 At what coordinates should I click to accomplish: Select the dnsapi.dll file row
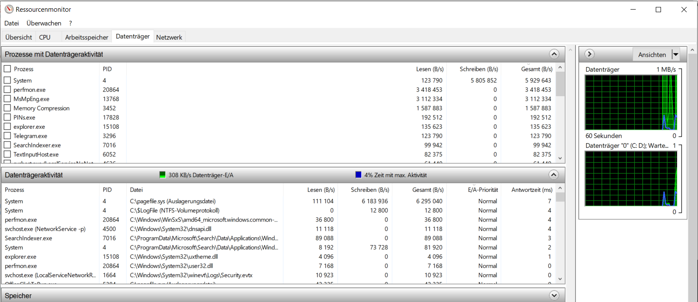[x=279, y=229]
